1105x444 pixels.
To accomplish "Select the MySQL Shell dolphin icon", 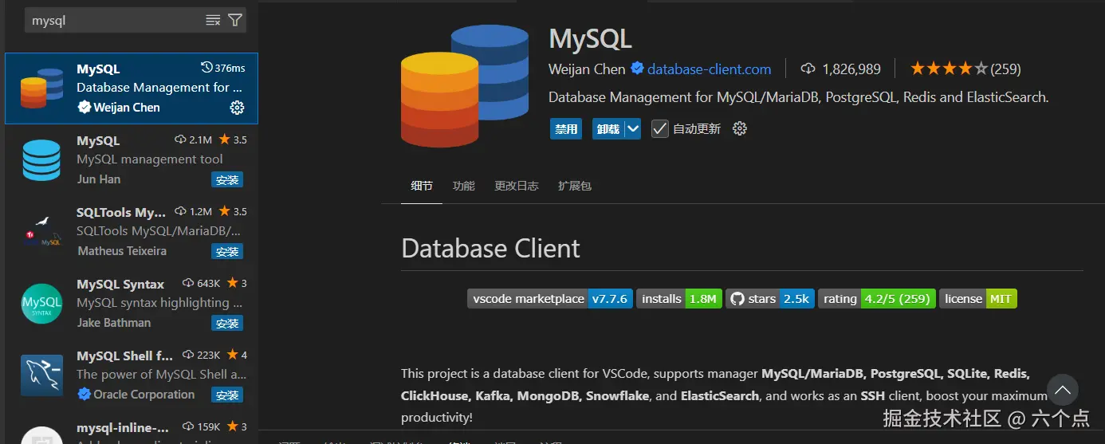I will [x=41, y=375].
